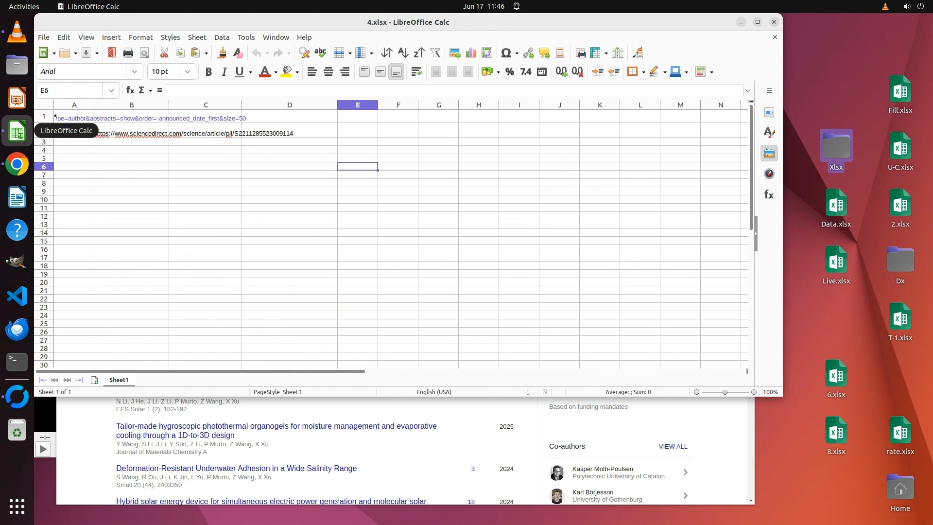933x525 pixels.
Task: Toggle Wrap Text button
Action: tap(416, 72)
